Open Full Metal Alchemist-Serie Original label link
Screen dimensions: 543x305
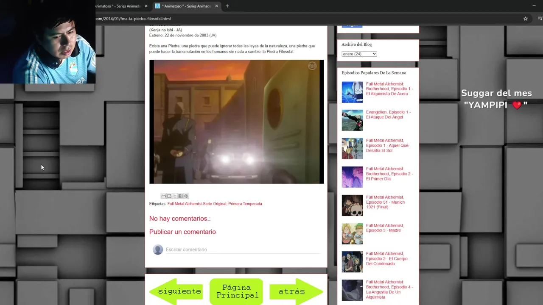(197, 204)
